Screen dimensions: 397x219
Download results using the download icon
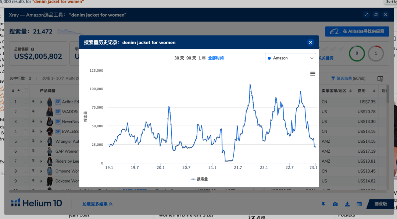click(x=347, y=204)
